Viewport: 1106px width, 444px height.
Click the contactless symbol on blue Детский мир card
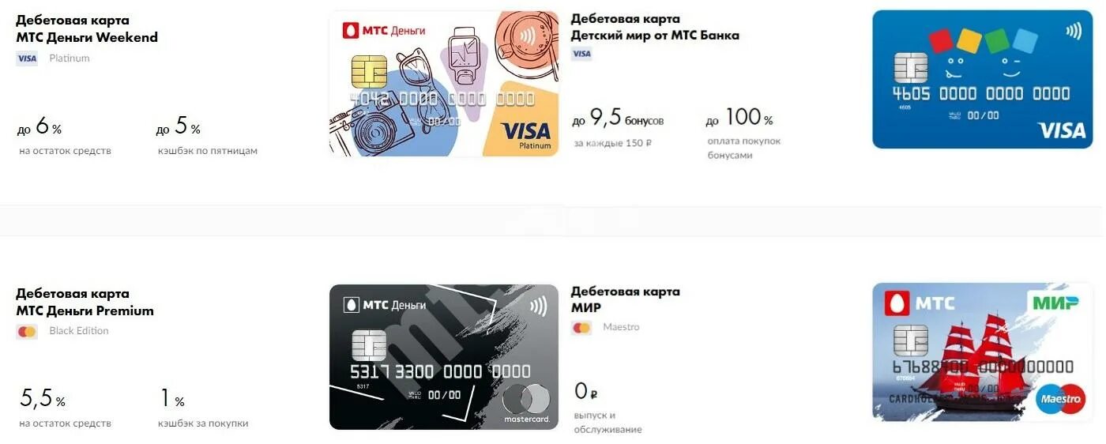[x=1074, y=31]
